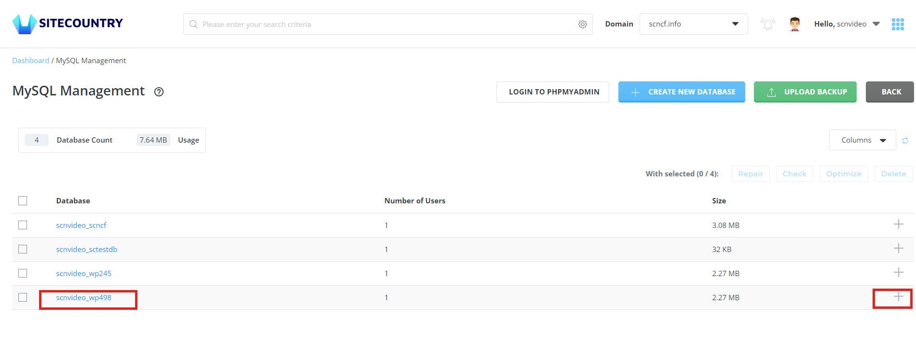Refresh the database list

905,141
